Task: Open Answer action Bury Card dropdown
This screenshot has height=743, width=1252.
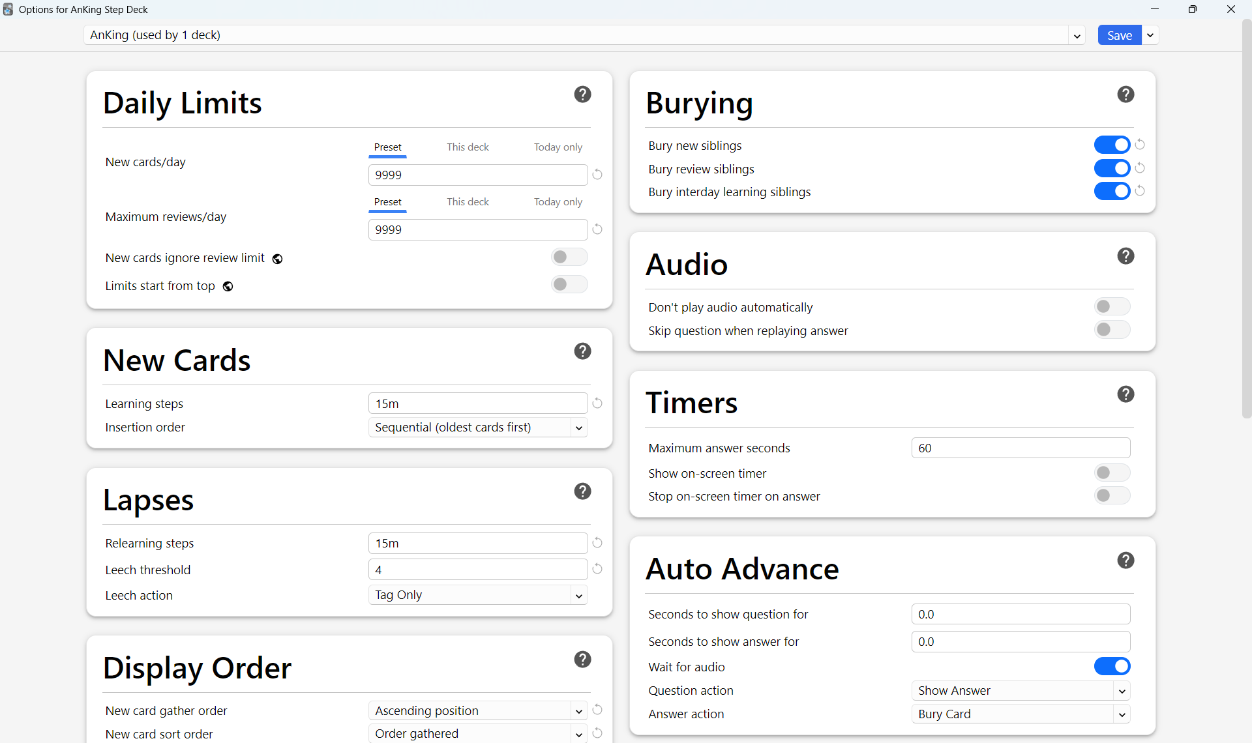Action: click(1020, 714)
